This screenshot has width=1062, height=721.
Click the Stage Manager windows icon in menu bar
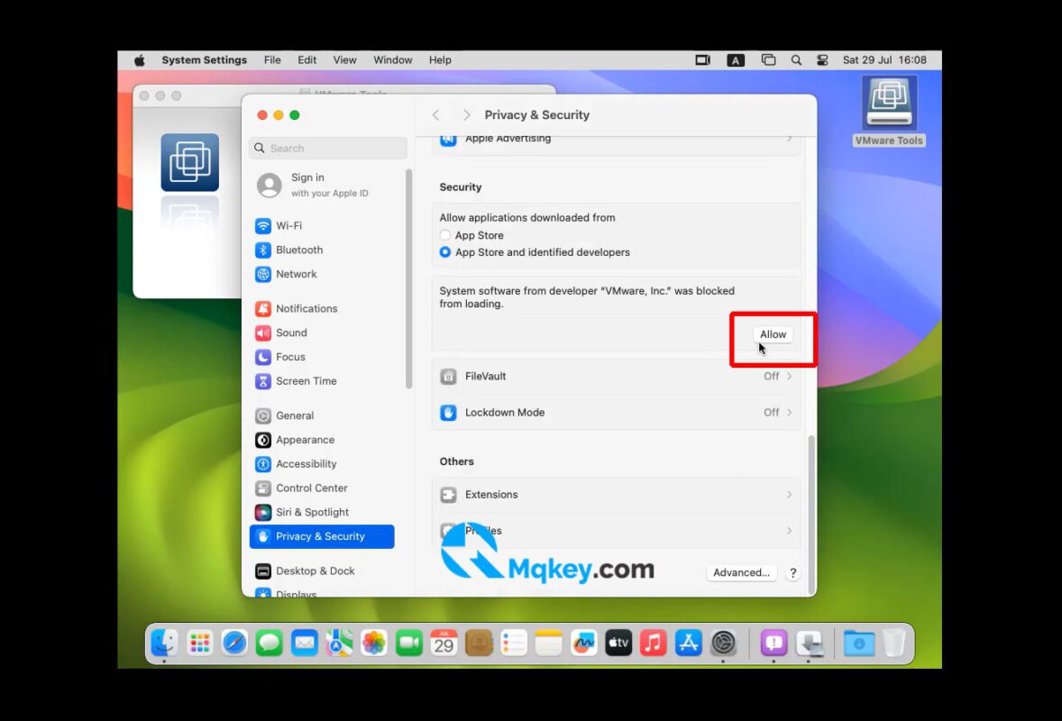768,60
